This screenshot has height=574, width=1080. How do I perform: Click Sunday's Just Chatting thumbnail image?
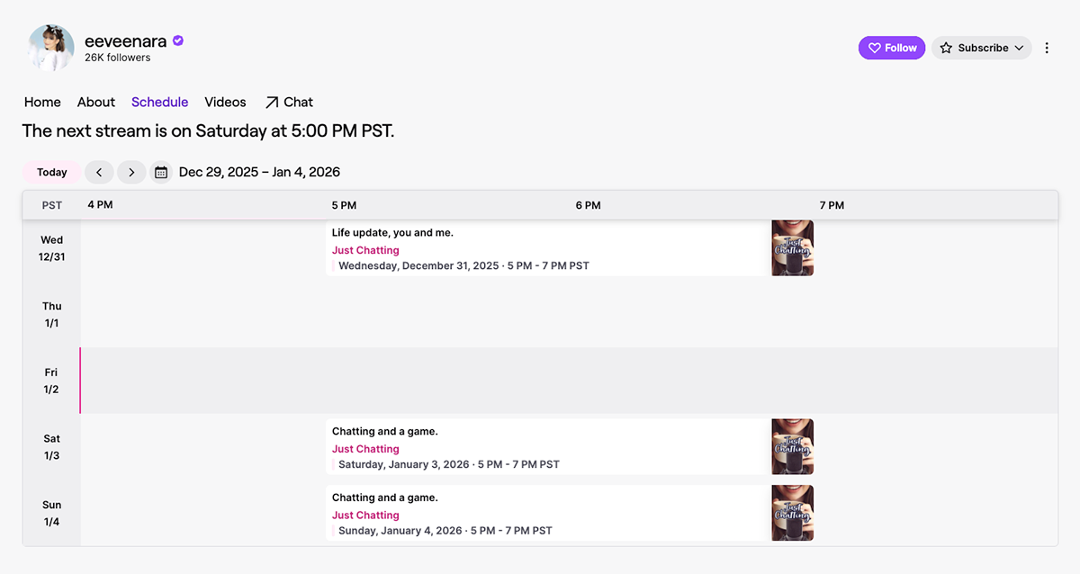(792, 513)
